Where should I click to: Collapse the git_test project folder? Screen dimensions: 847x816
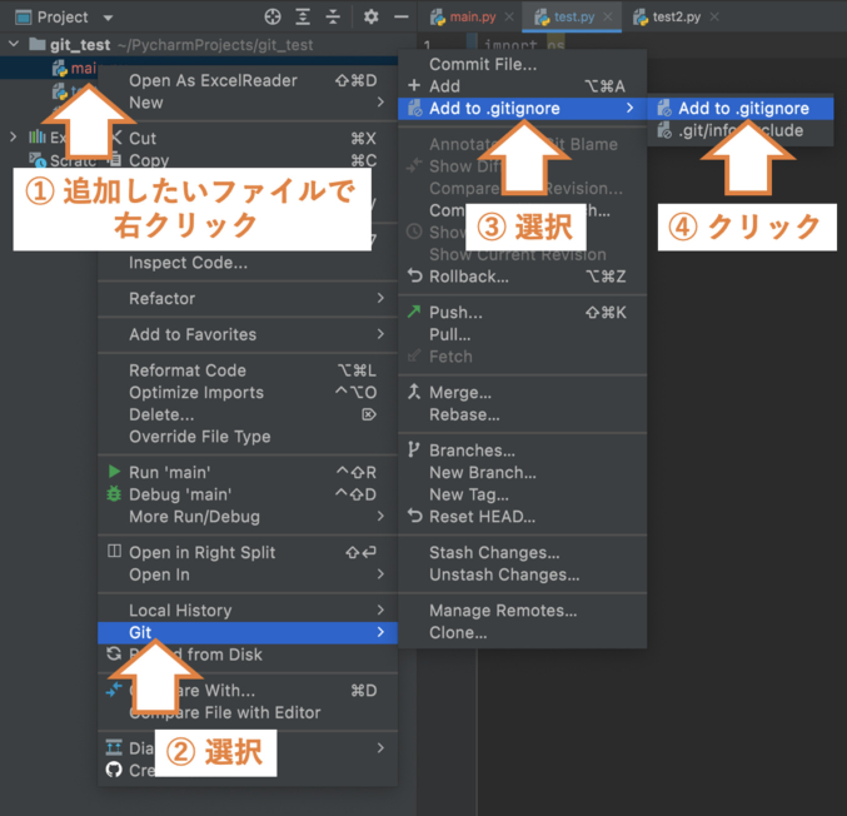tap(14, 44)
